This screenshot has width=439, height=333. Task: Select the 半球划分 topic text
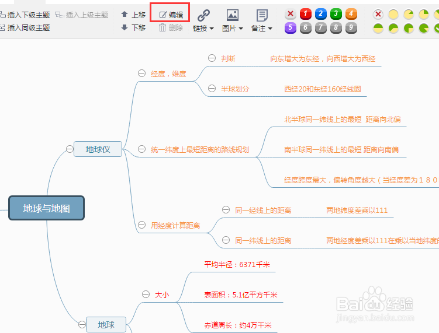pyautogui.click(x=235, y=89)
